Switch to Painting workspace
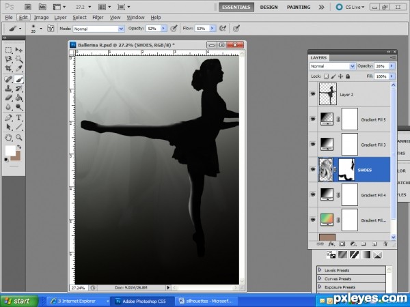The width and height of the screenshot is (410, 307). pyautogui.click(x=299, y=7)
